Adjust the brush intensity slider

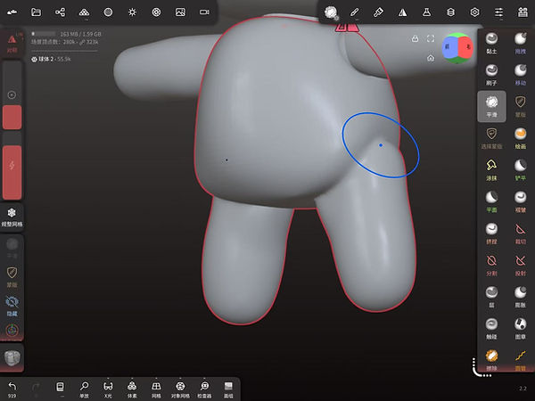[12, 166]
